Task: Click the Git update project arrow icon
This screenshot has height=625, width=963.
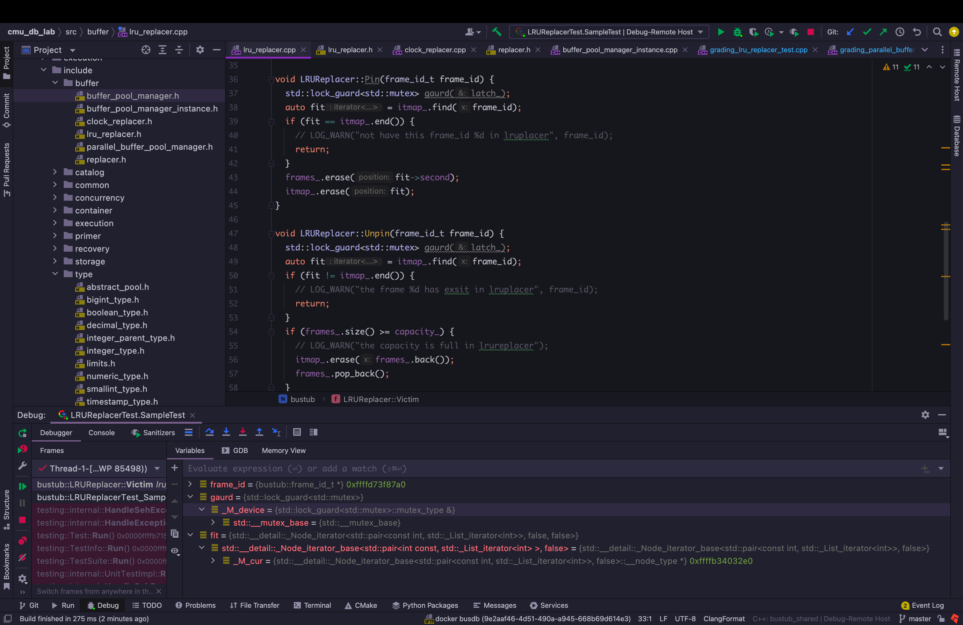Action: point(850,32)
